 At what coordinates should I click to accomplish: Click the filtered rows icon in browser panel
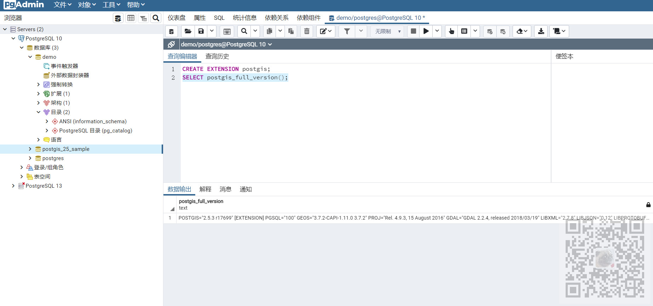click(143, 18)
